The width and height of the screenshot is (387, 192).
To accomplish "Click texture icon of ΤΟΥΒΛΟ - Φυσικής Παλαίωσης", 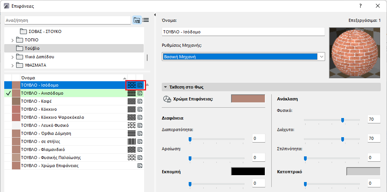I will 140,157.
